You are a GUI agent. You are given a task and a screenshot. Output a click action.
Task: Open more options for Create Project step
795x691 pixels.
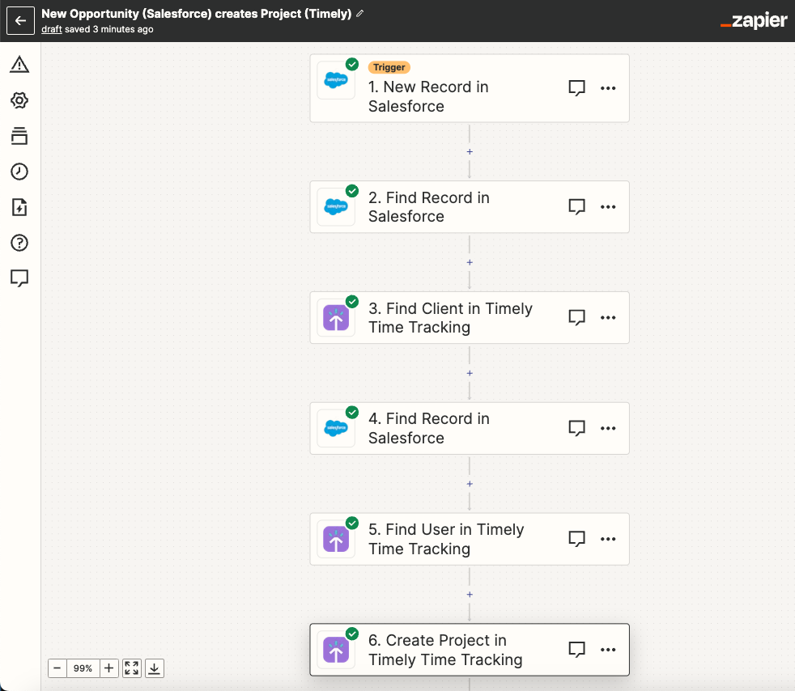click(608, 650)
